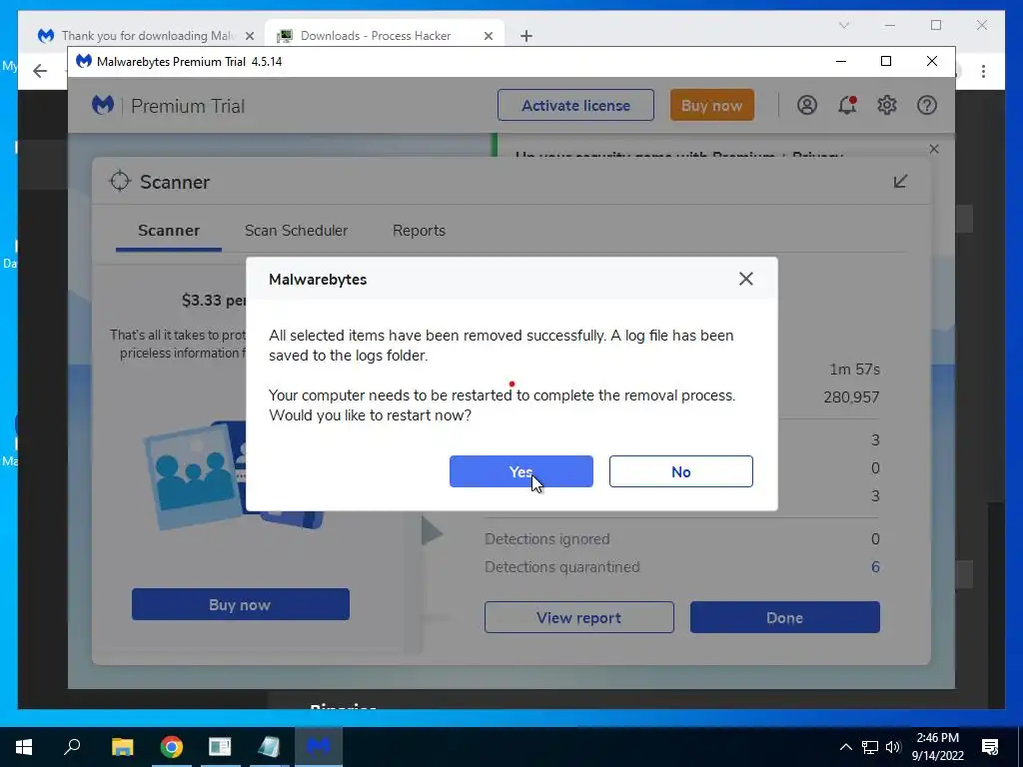
Task: Open View report
Action: 578,617
